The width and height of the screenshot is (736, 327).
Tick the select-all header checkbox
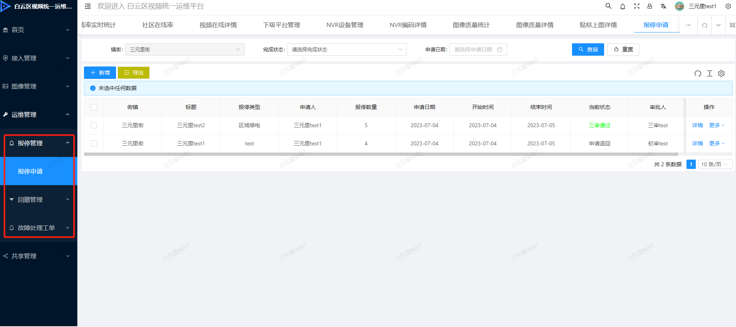94,107
